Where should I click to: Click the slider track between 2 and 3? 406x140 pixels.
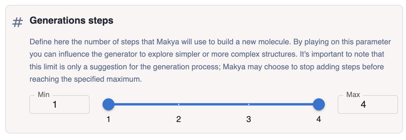[x=214, y=104]
